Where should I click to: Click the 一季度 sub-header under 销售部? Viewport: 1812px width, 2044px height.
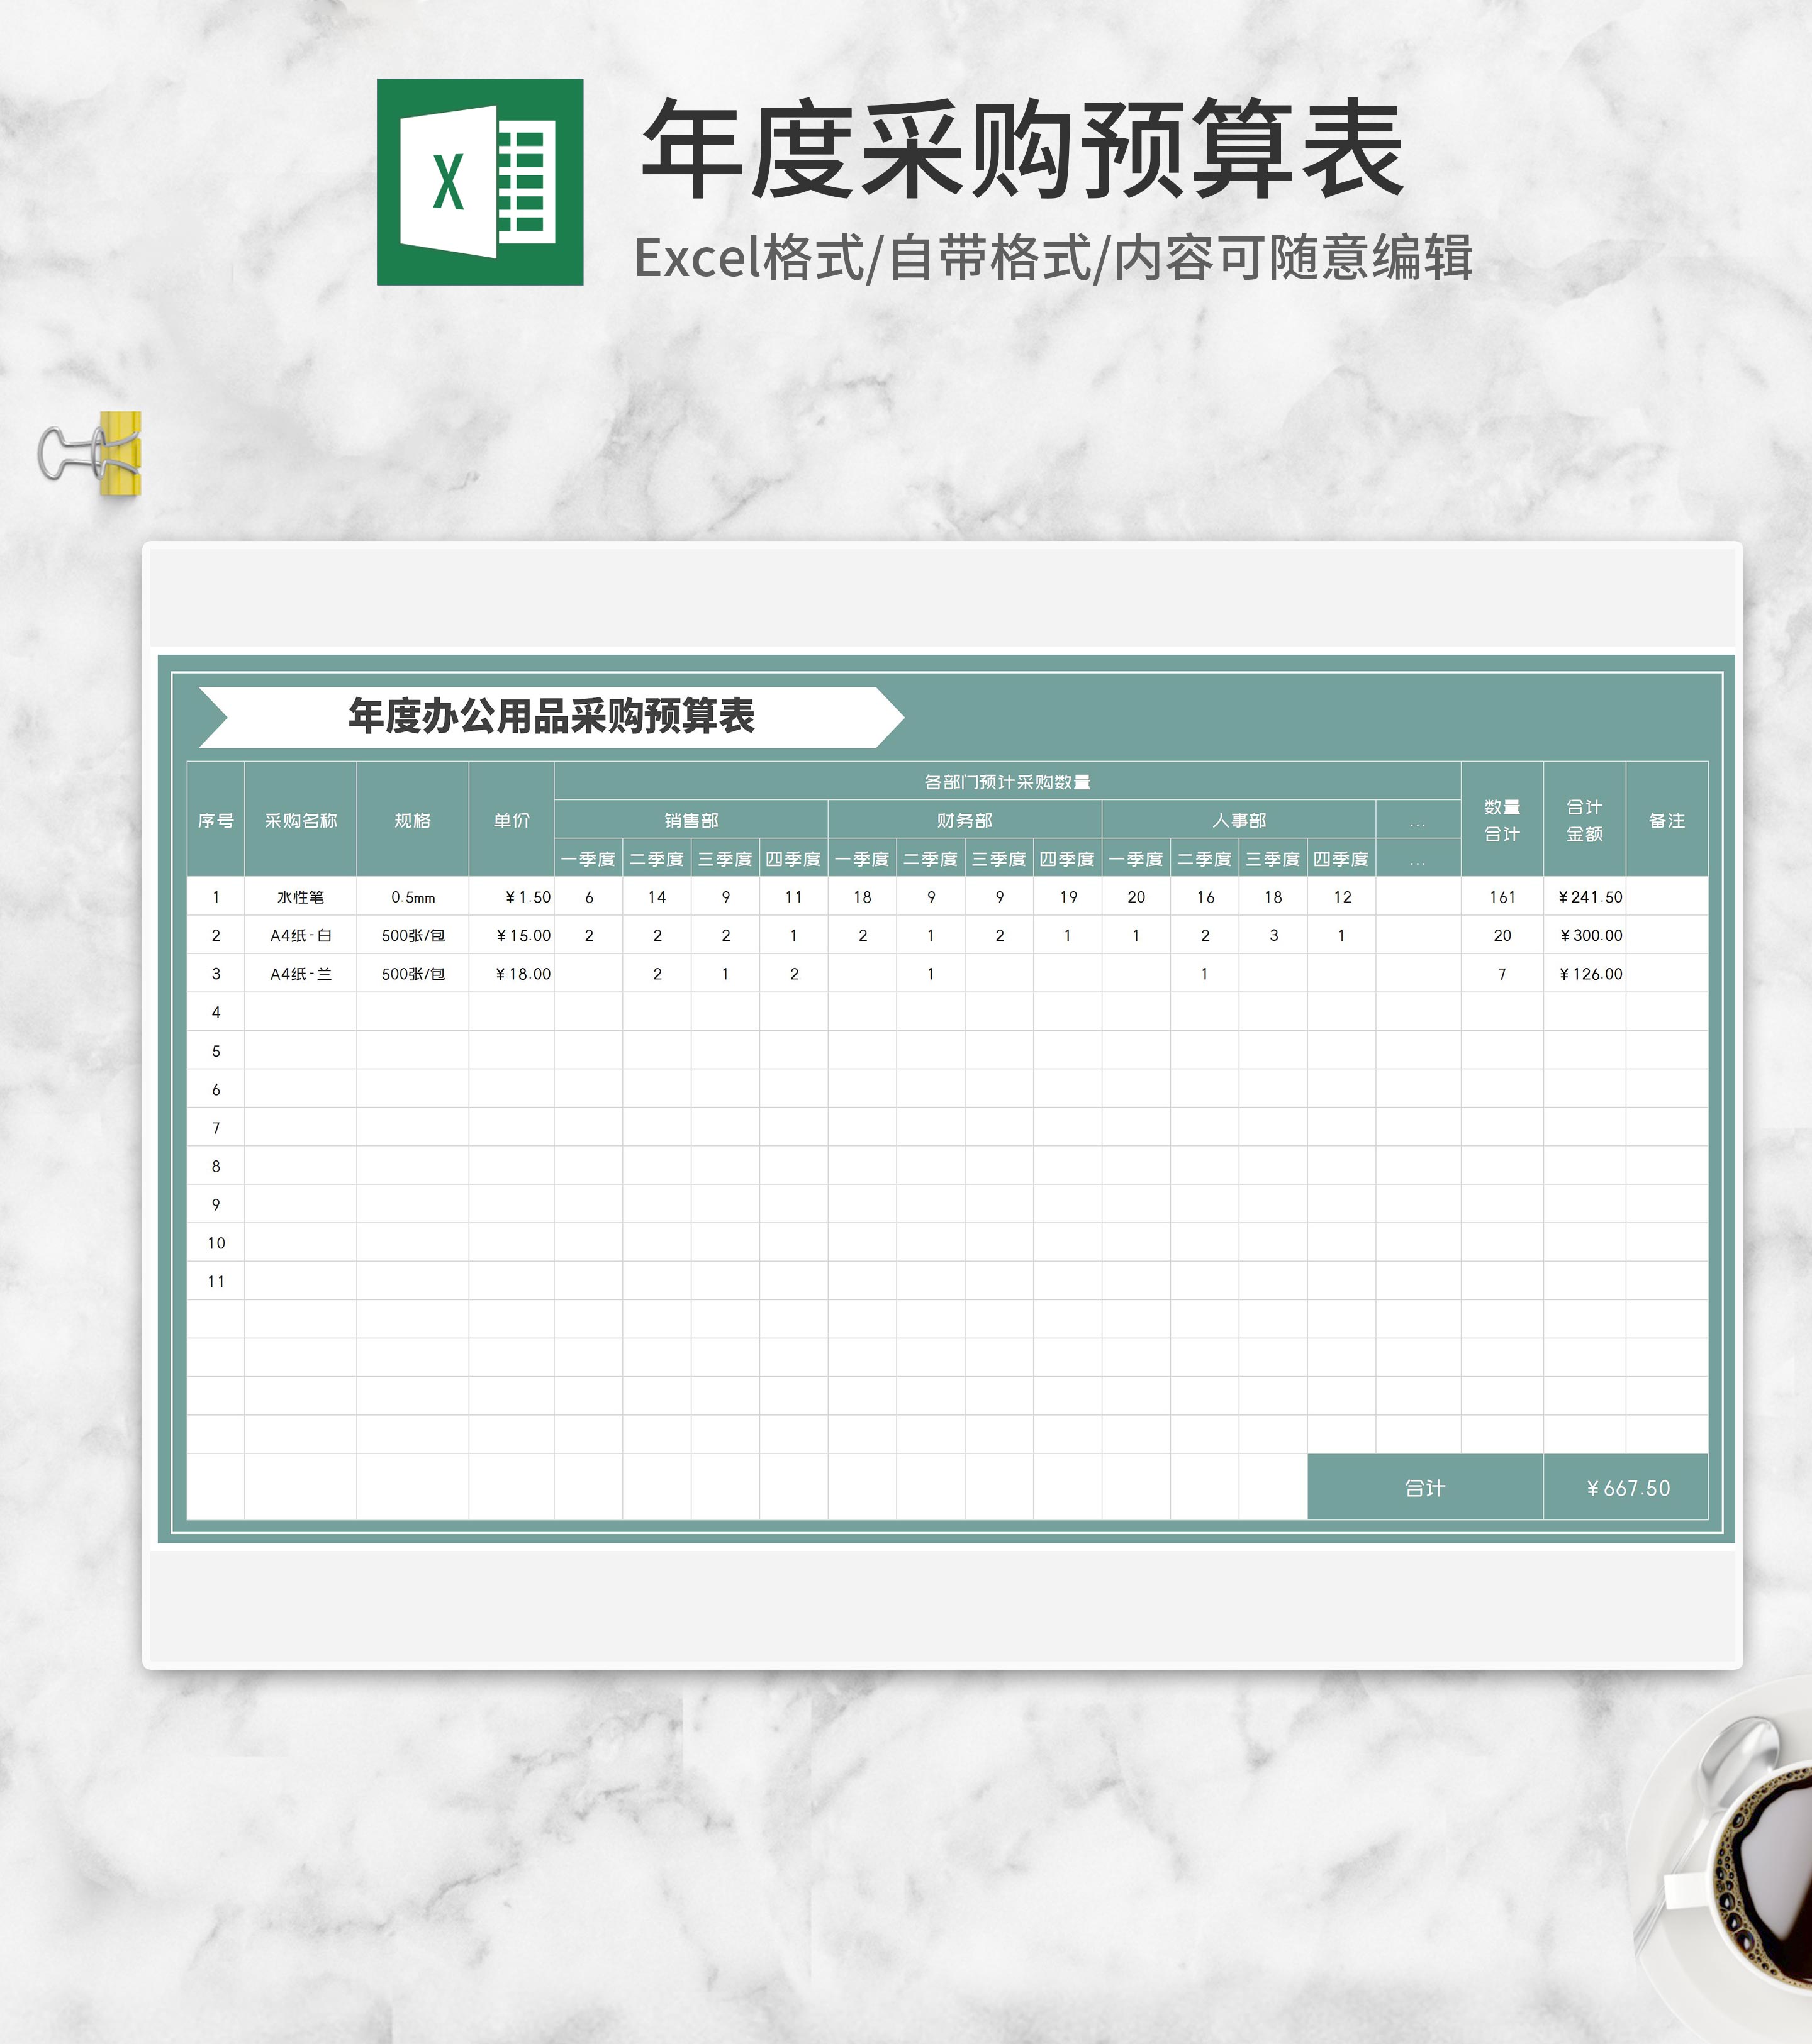pyautogui.click(x=588, y=858)
